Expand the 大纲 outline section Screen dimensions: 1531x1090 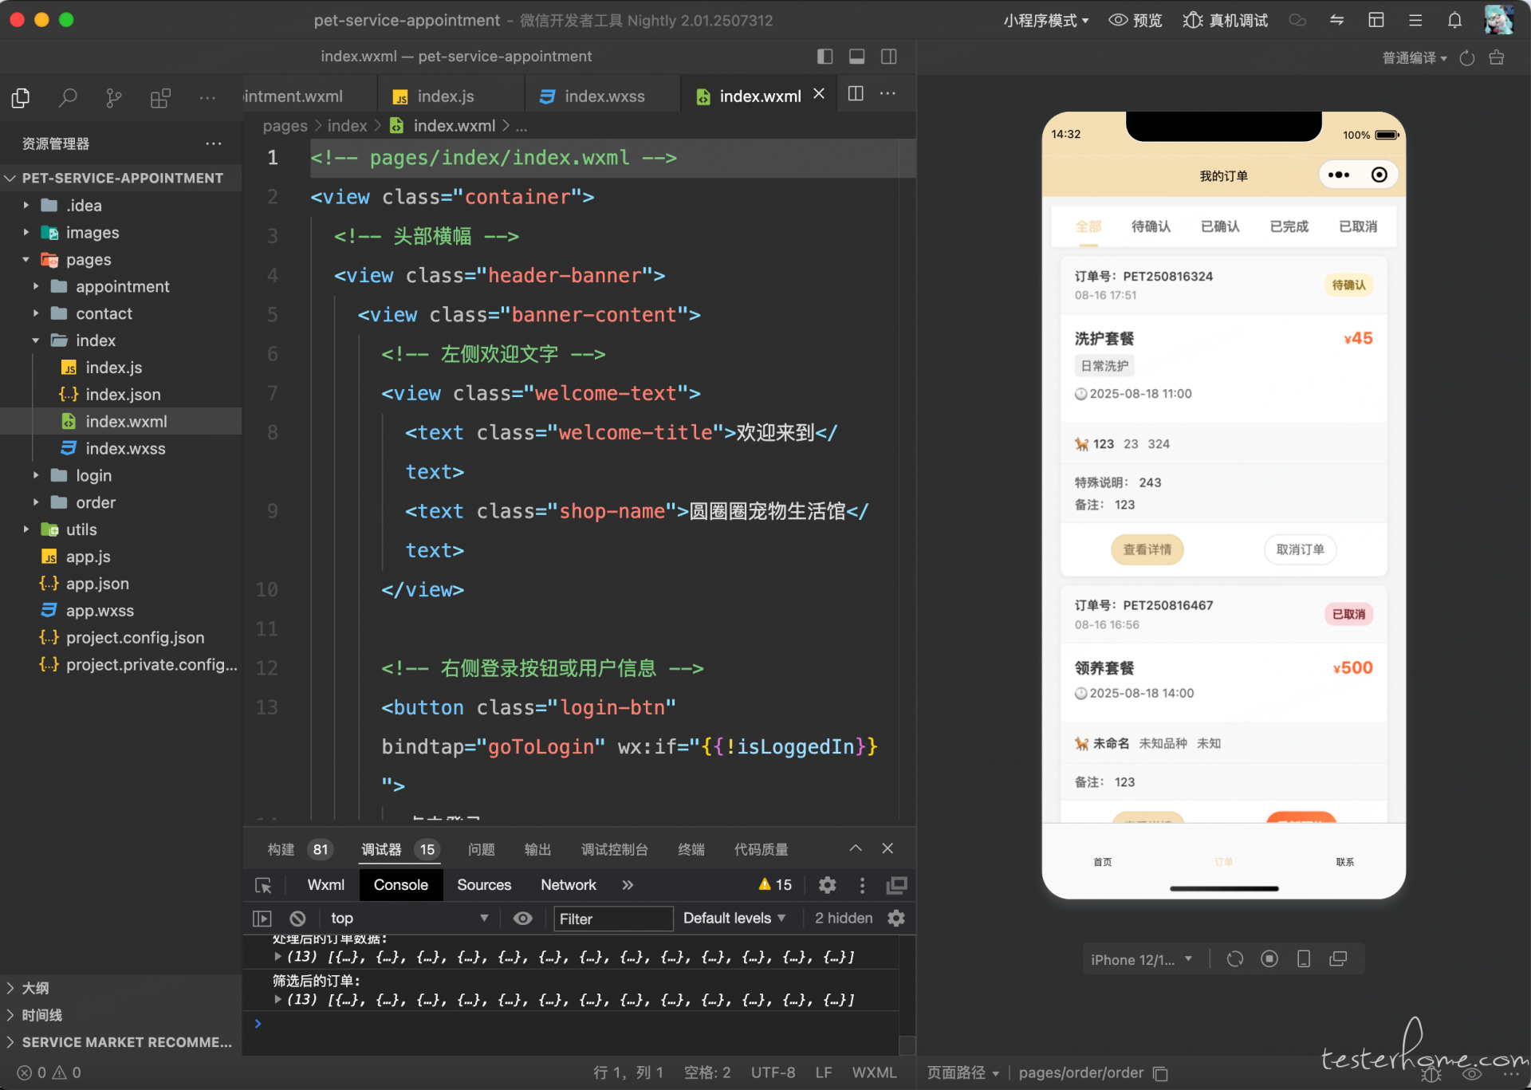(x=35, y=988)
